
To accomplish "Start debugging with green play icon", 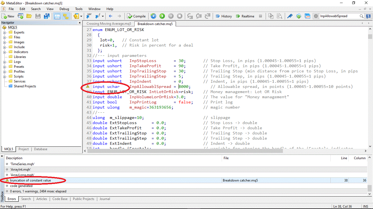I will point(162,16).
